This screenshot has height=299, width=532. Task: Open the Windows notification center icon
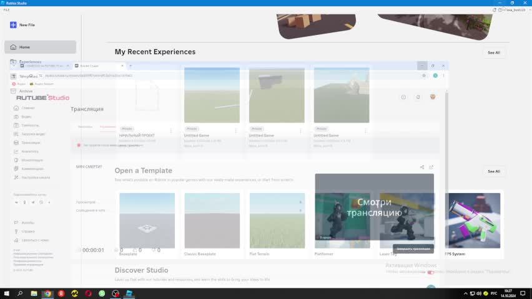(523, 293)
